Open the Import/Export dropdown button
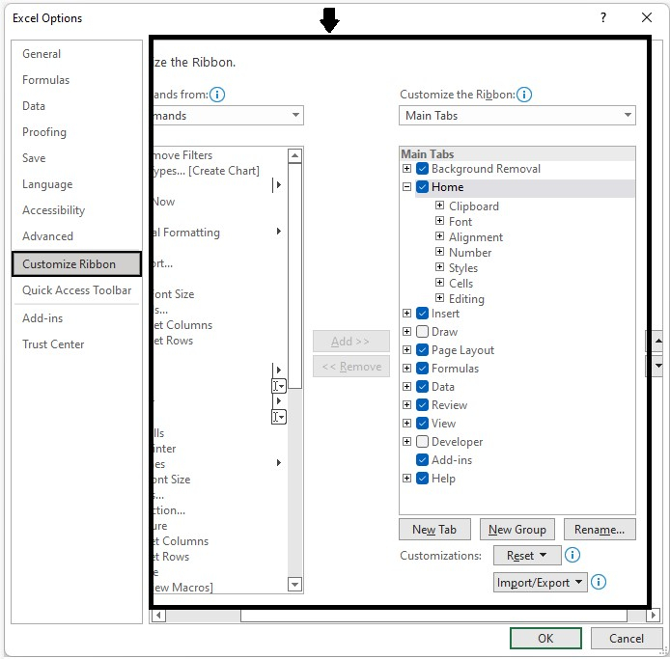 click(x=540, y=583)
